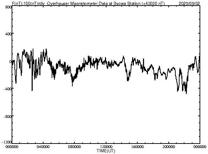Click the 040000 time axis label
The width and height of the screenshot is (208, 154).
click(43, 147)
